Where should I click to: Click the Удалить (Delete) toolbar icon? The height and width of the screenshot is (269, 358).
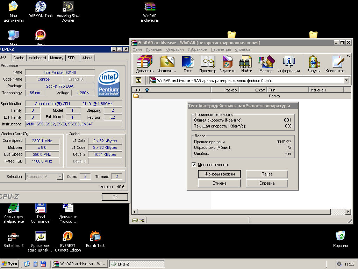228,64
